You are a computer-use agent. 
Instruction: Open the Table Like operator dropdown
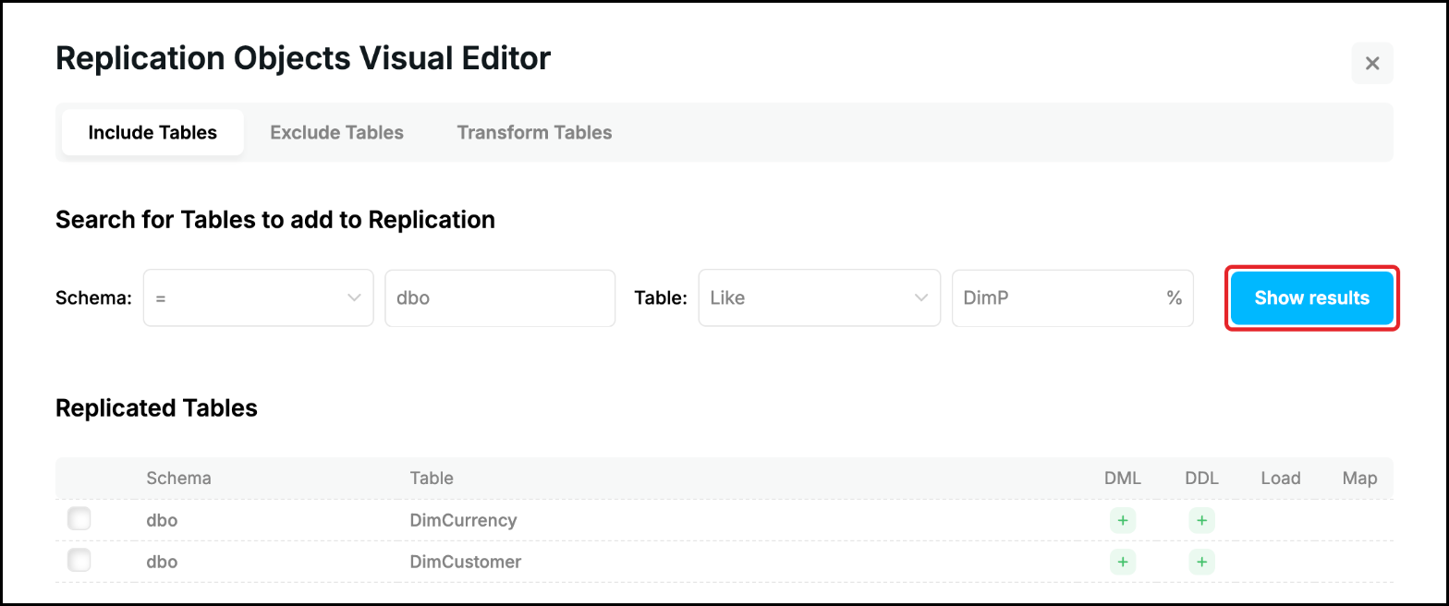coord(820,298)
